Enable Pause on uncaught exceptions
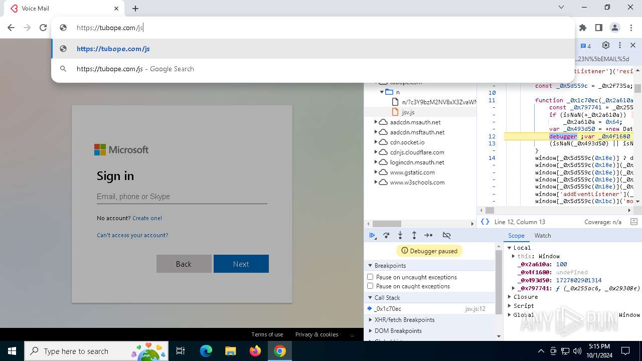 pyautogui.click(x=370, y=277)
